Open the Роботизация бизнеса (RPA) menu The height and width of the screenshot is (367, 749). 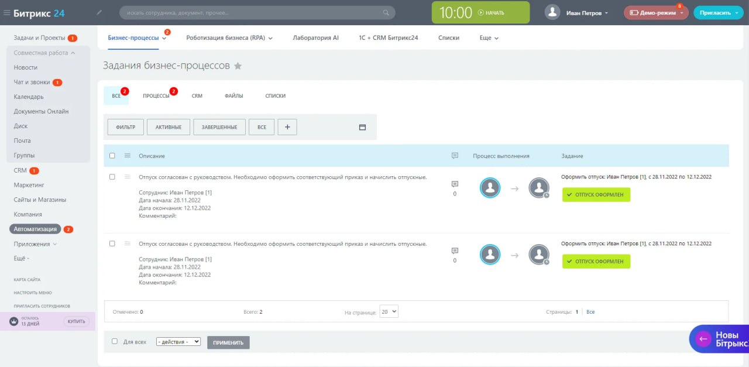[229, 37]
